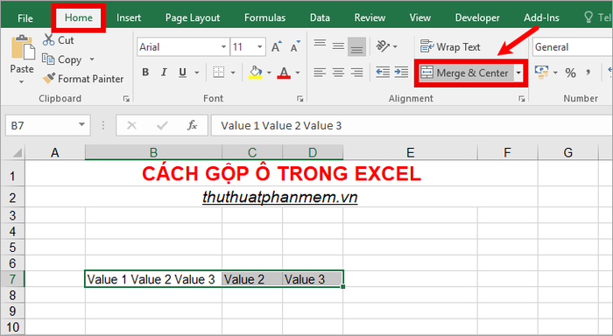Click the Copy button

[62, 59]
